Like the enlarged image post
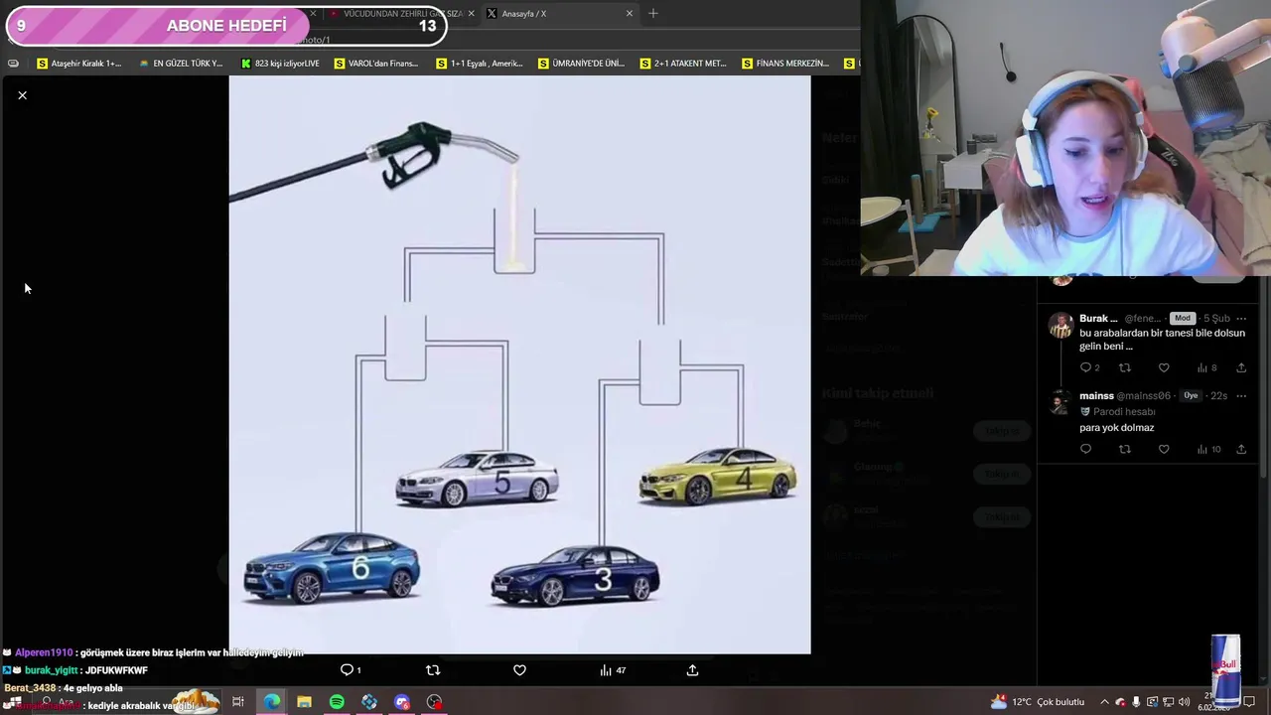The image size is (1271, 715). [x=519, y=670]
